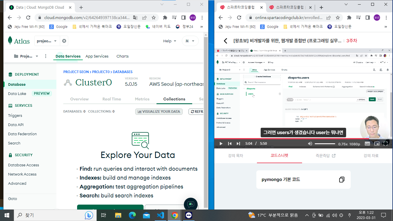Open the Real Time cluster tab
Viewport: 393px width, 221px height.
click(112, 99)
